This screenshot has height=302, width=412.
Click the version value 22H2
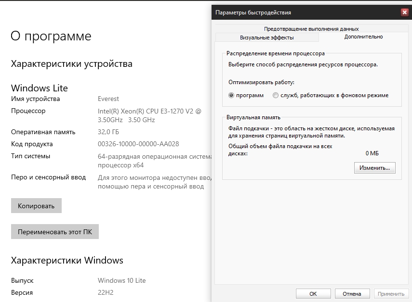click(x=106, y=292)
